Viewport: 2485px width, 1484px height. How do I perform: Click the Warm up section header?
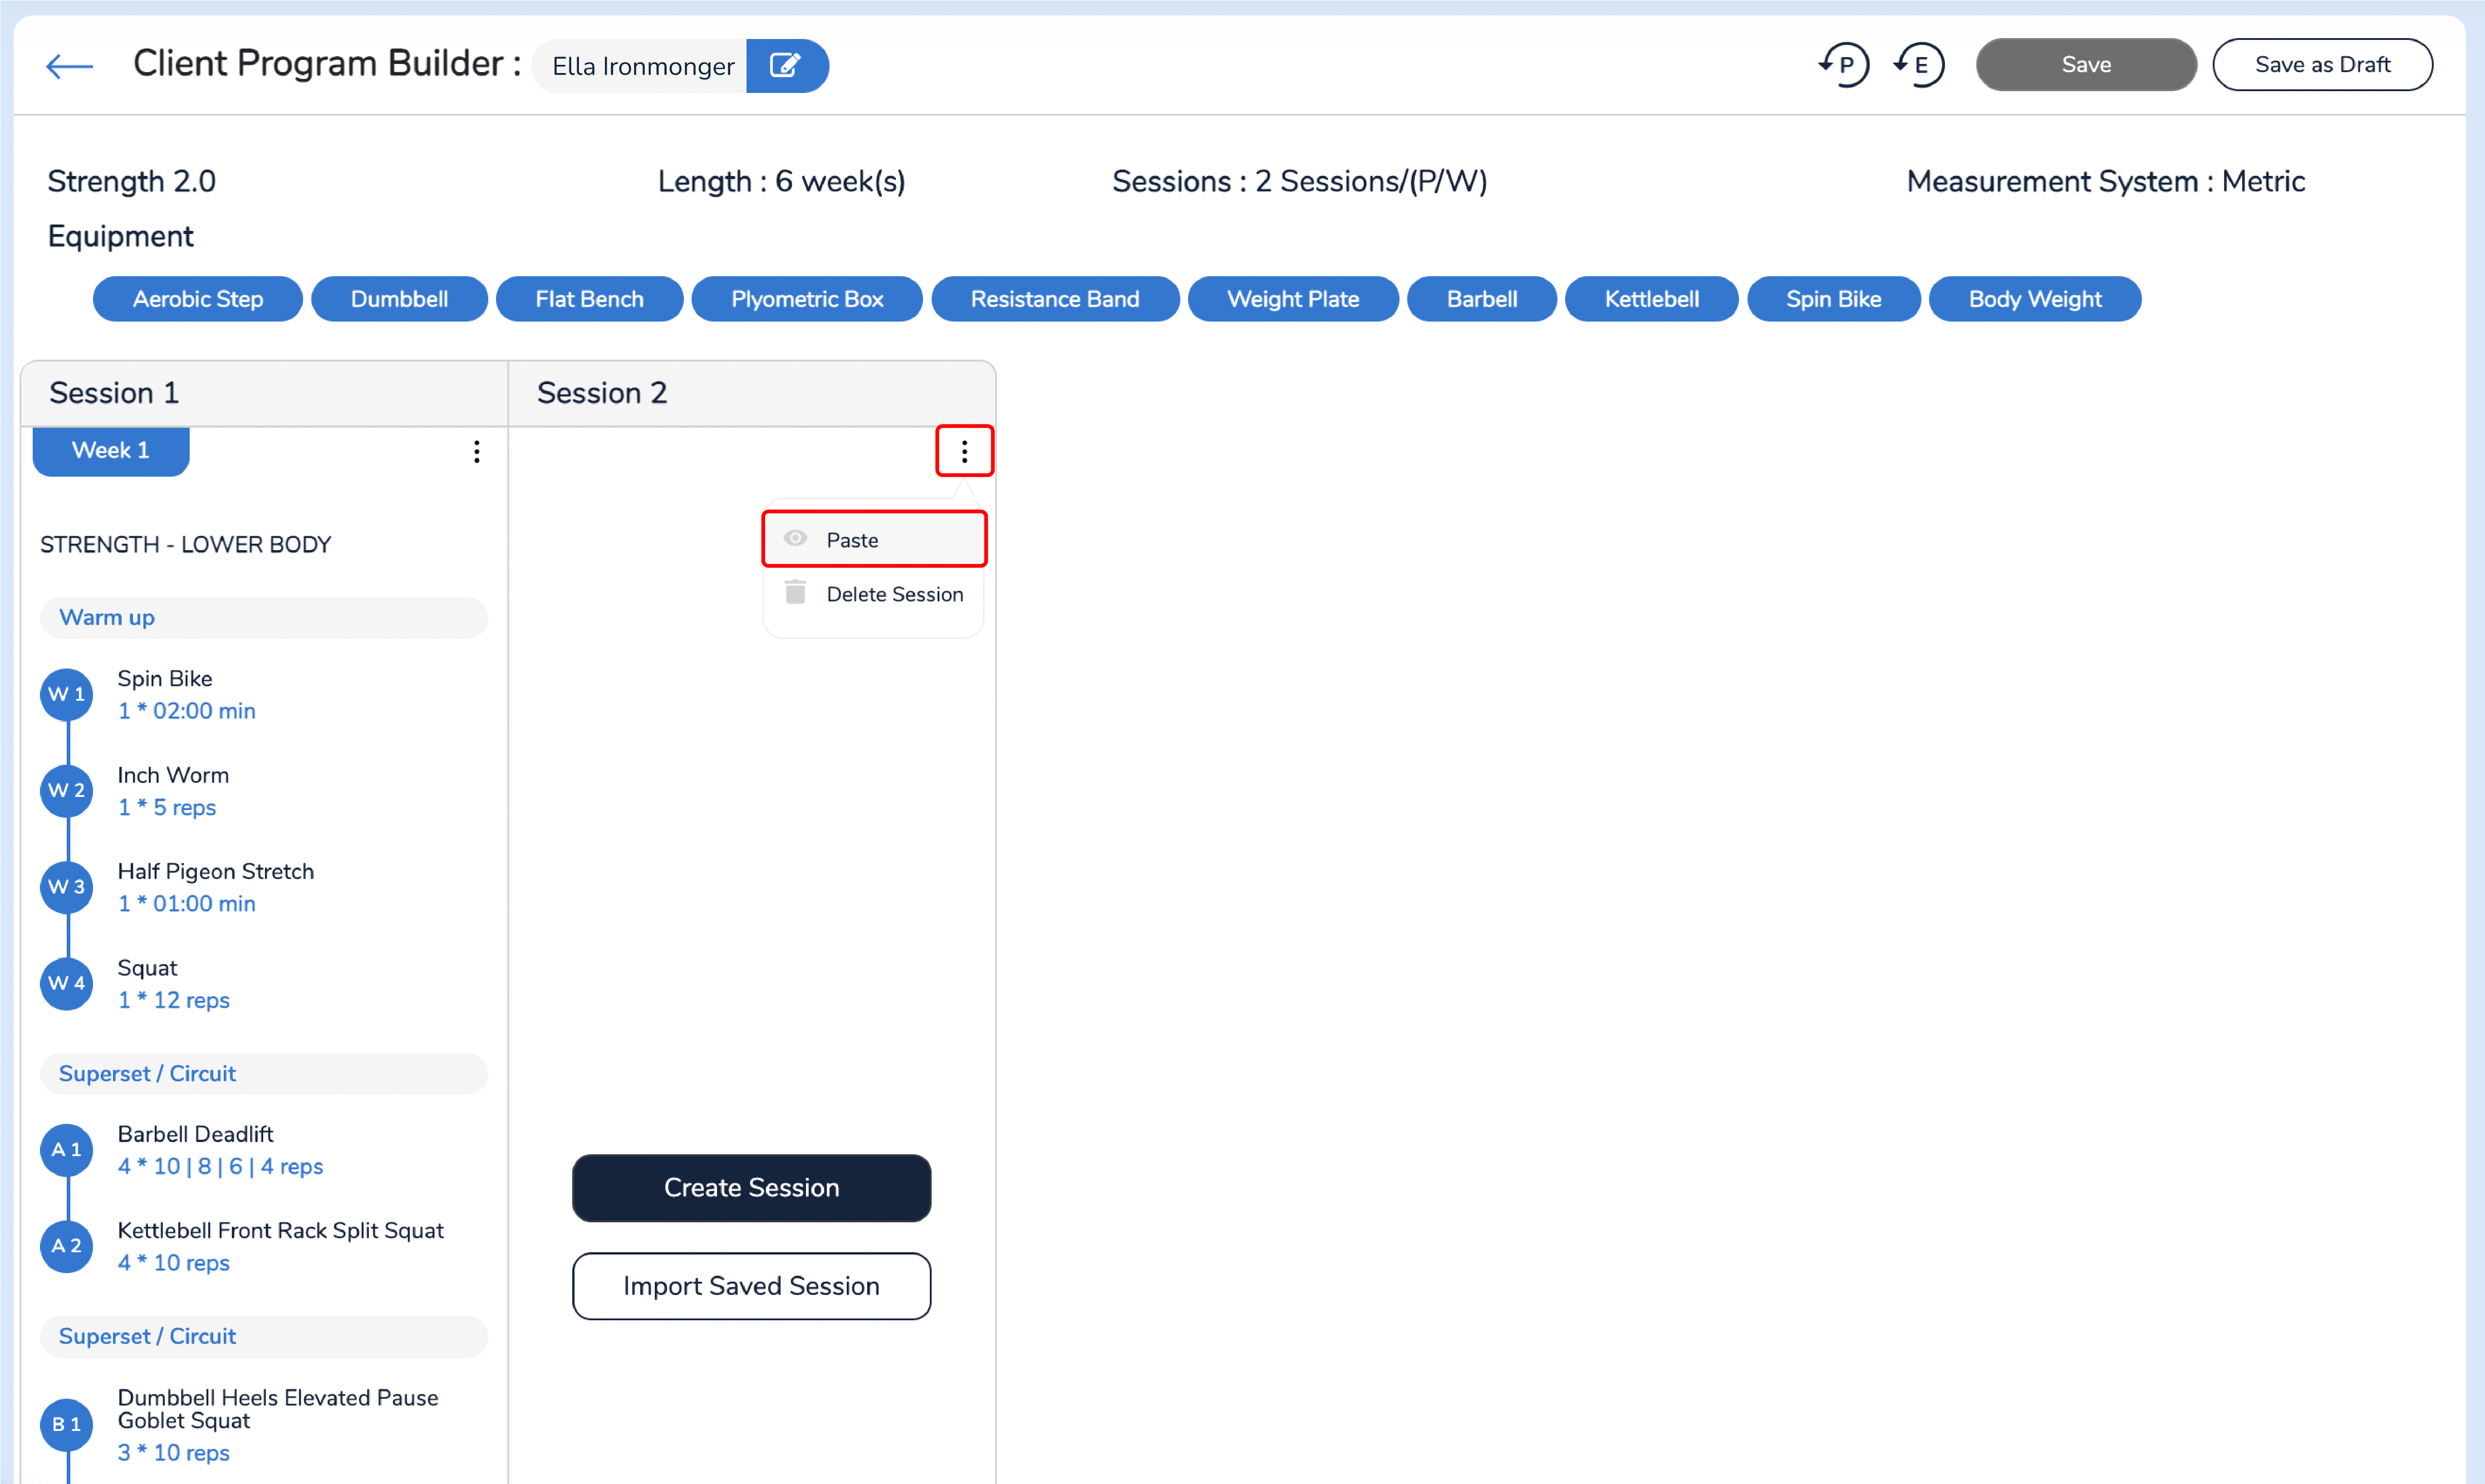pyautogui.click(x=264, y=618)
